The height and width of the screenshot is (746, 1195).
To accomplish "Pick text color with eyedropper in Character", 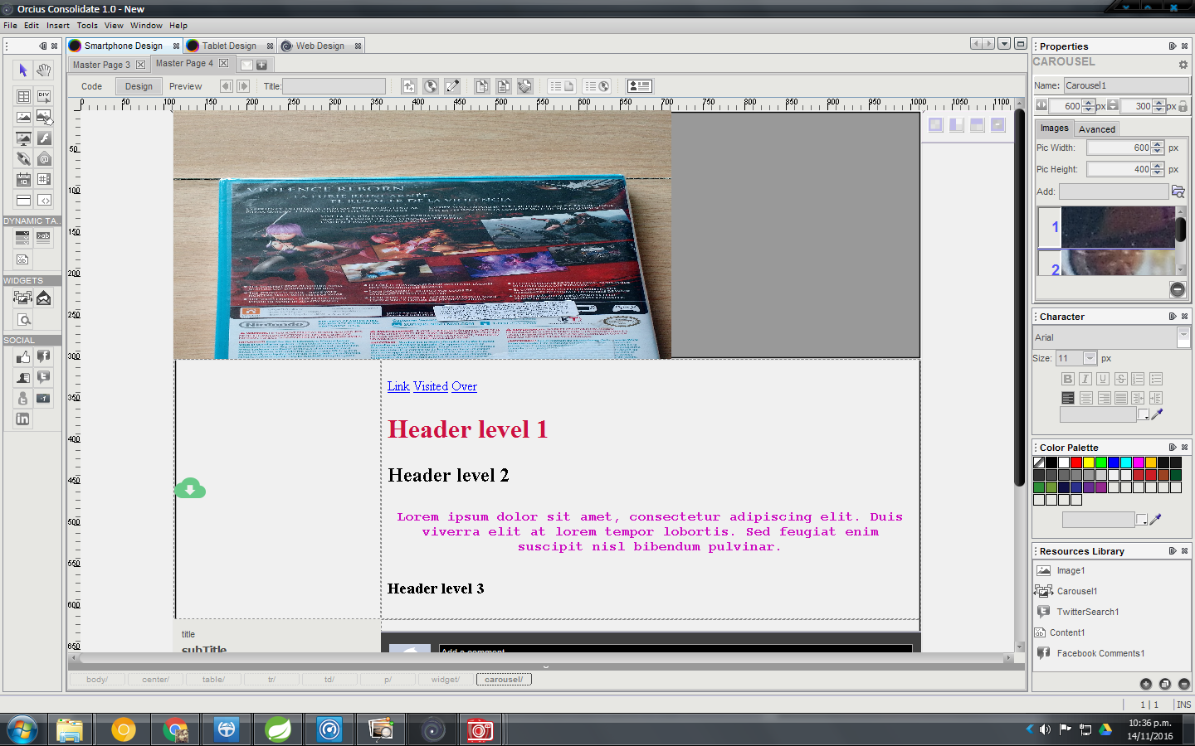I will pyautogui.click(x=1158, y=414).
